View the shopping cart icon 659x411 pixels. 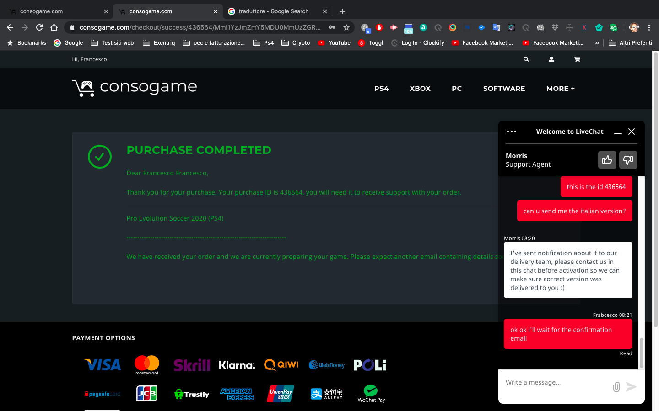point(577,59)
